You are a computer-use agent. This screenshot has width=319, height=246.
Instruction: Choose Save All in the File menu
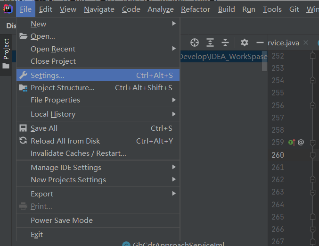coord(98,128)
